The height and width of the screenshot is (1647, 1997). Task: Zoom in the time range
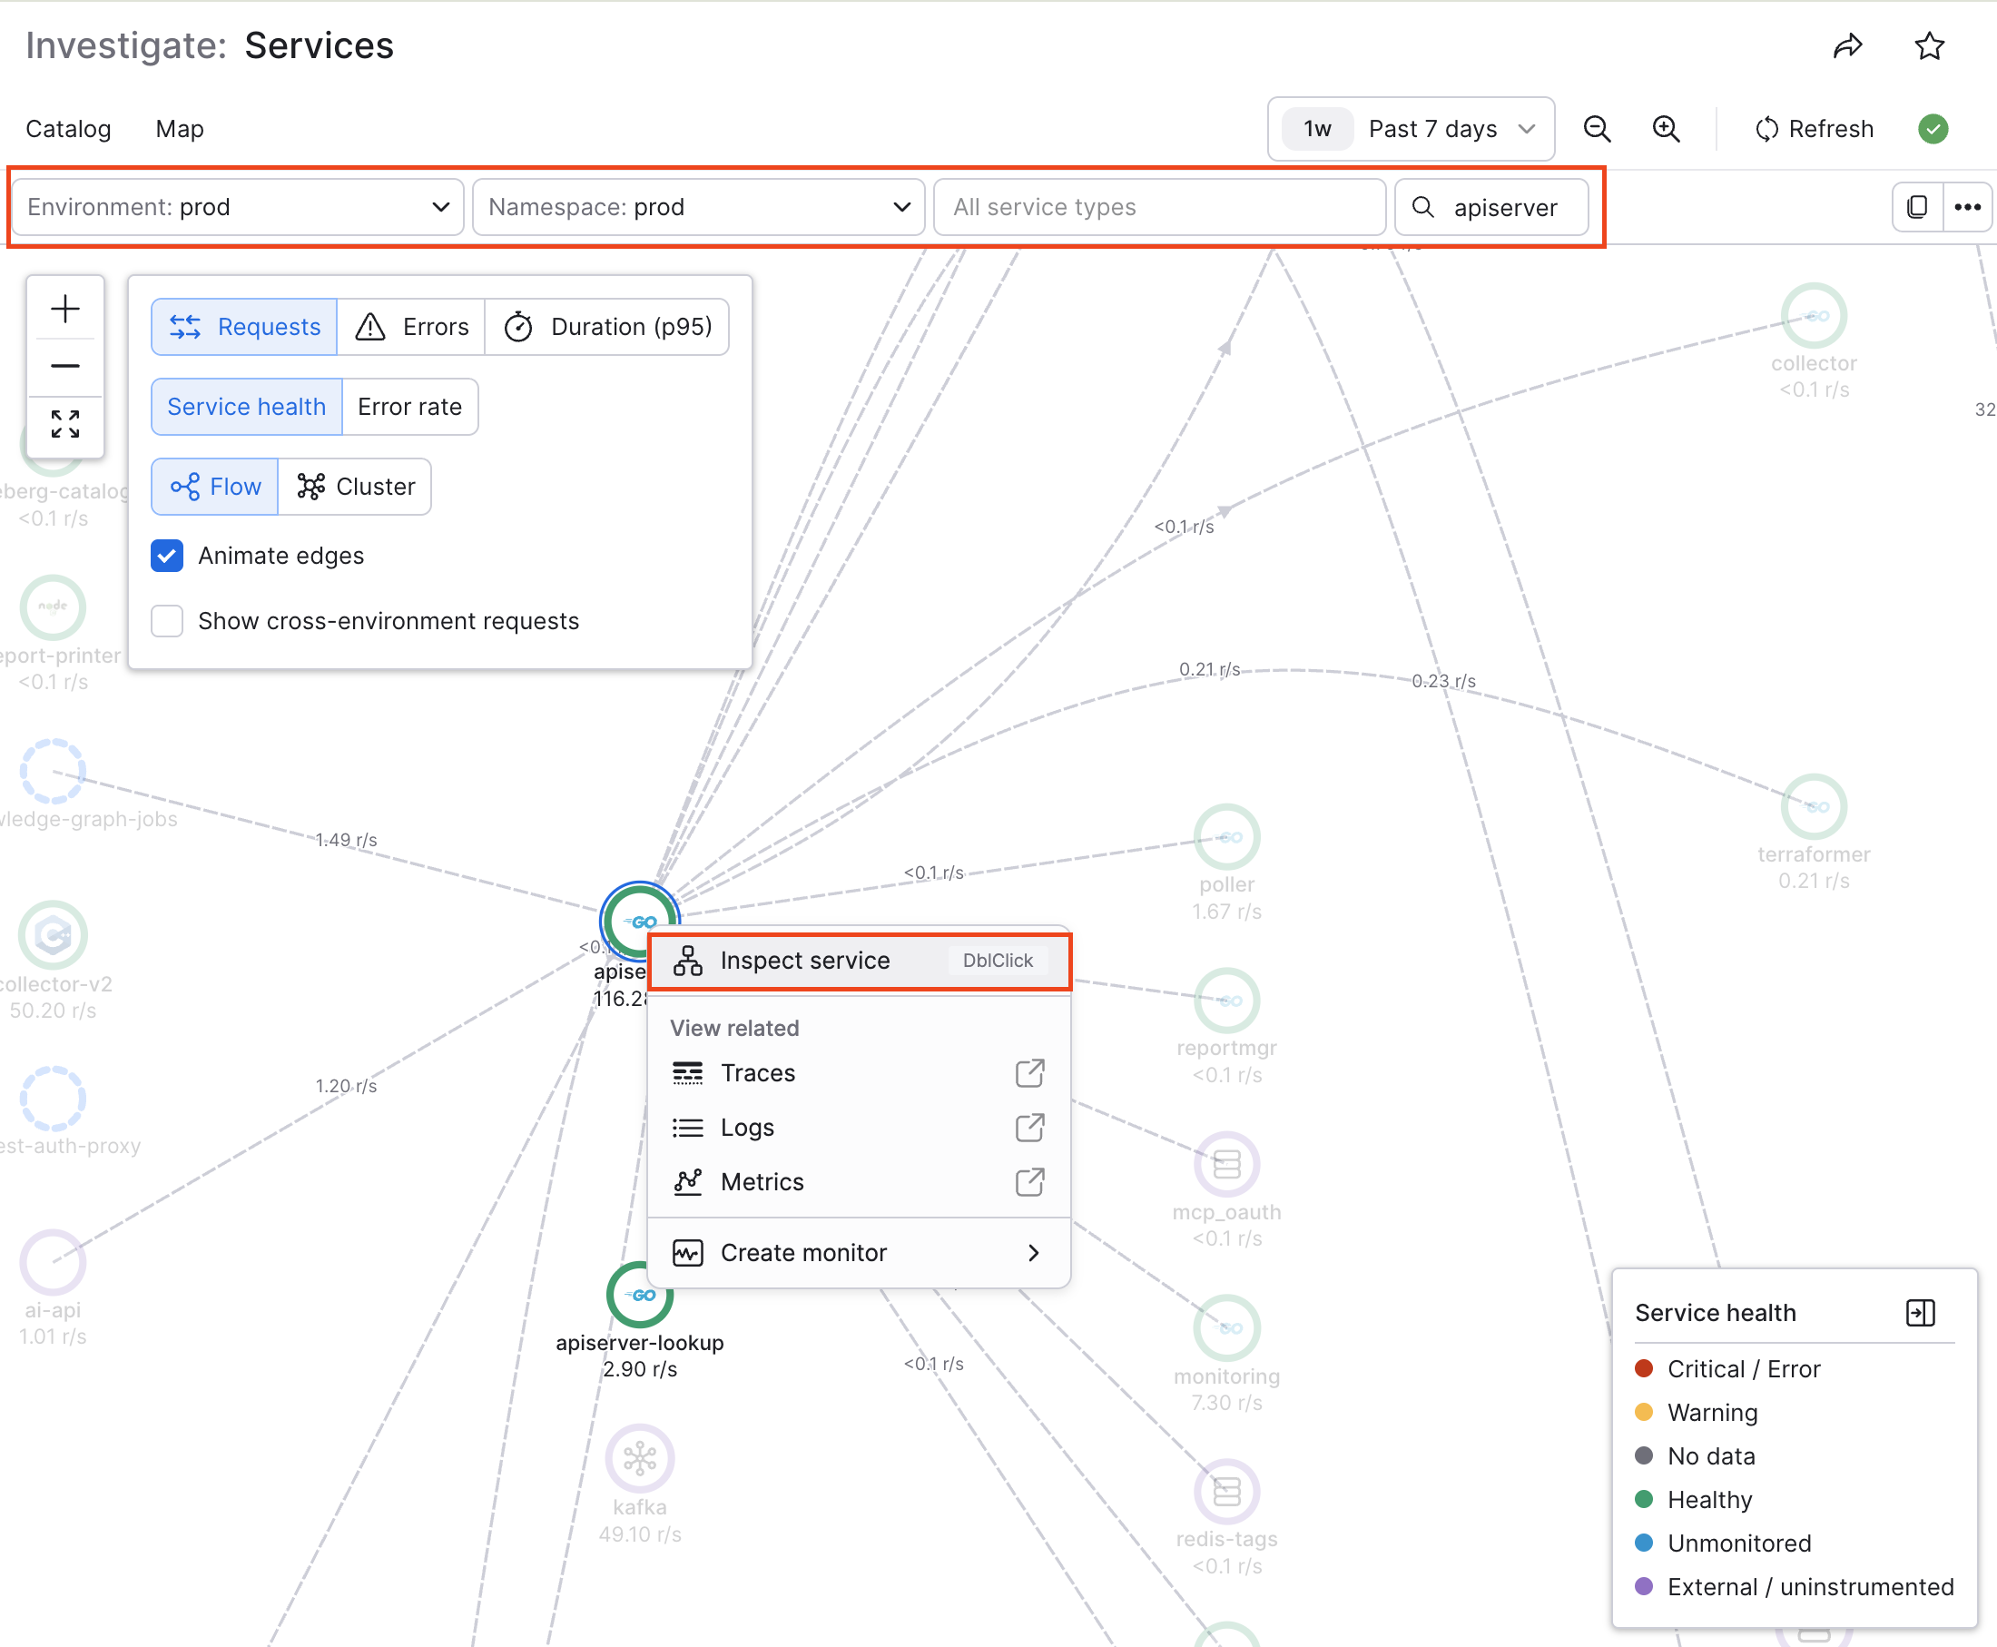[x=1666, y=129]
